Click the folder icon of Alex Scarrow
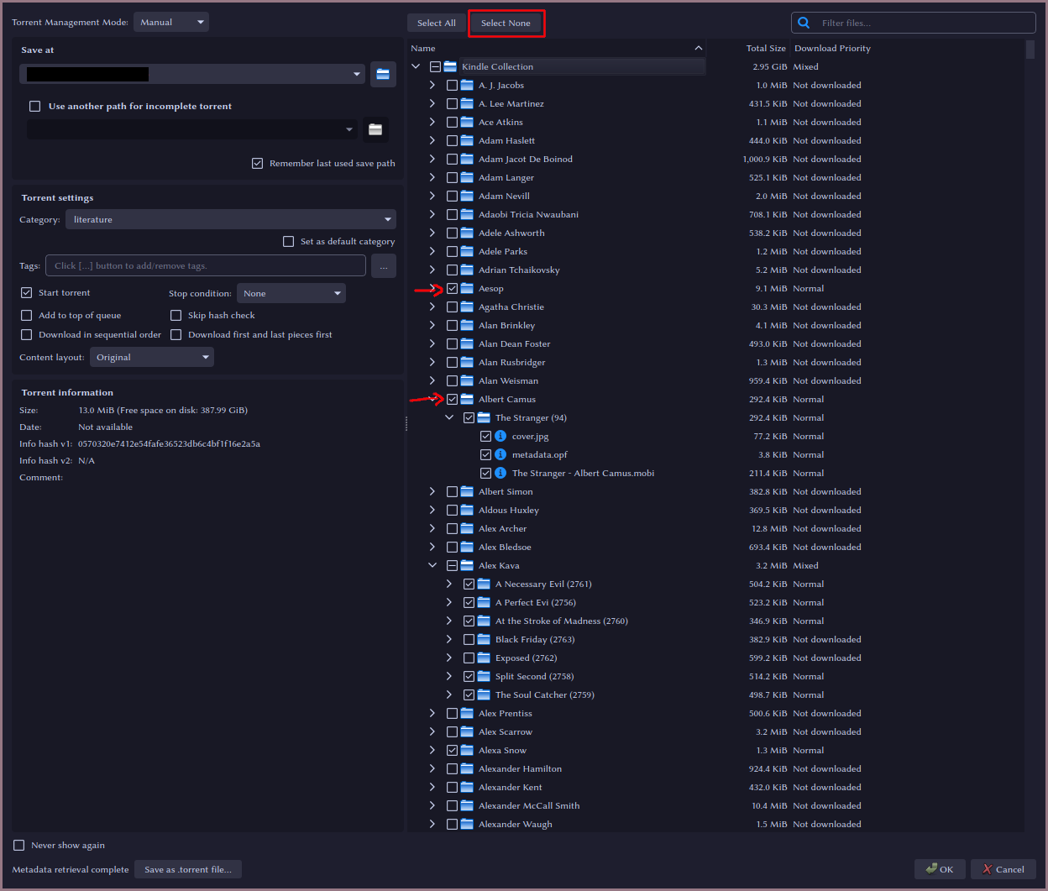1048x891 pixels. tap(467, 731)
